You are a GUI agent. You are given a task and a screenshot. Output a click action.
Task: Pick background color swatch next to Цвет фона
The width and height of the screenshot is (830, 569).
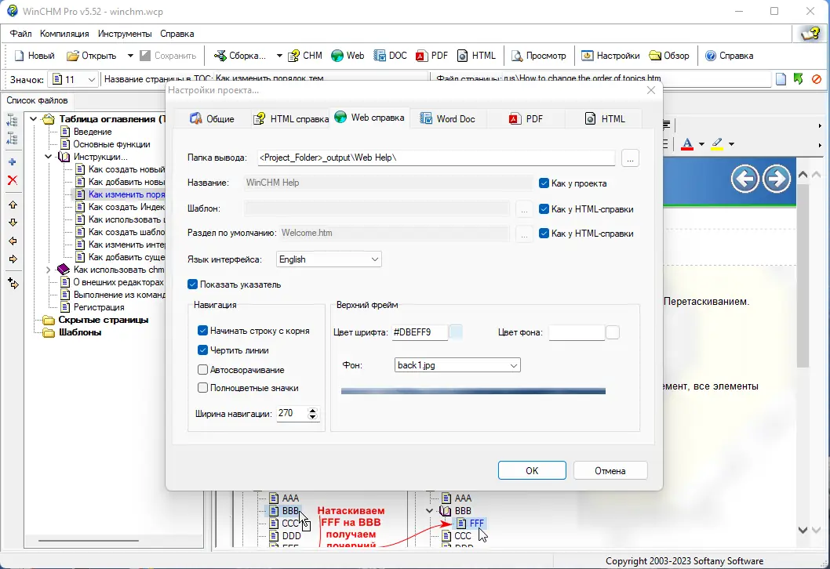point(613,332)
